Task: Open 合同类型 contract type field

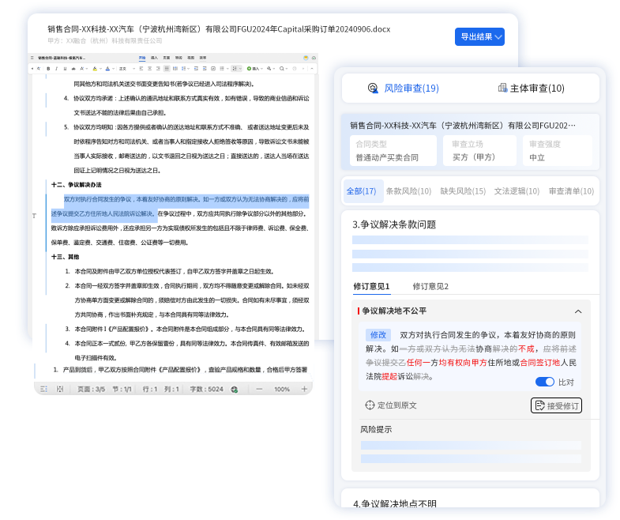Action: tap(393, 151)
